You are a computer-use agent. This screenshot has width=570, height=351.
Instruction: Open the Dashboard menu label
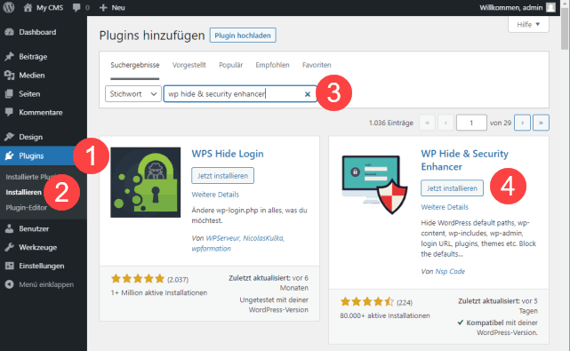click(x=37, y=32)
